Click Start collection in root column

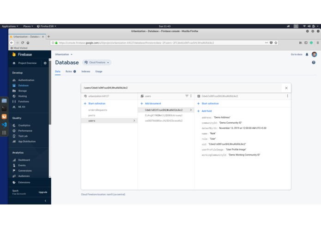[x=95, y=104]
